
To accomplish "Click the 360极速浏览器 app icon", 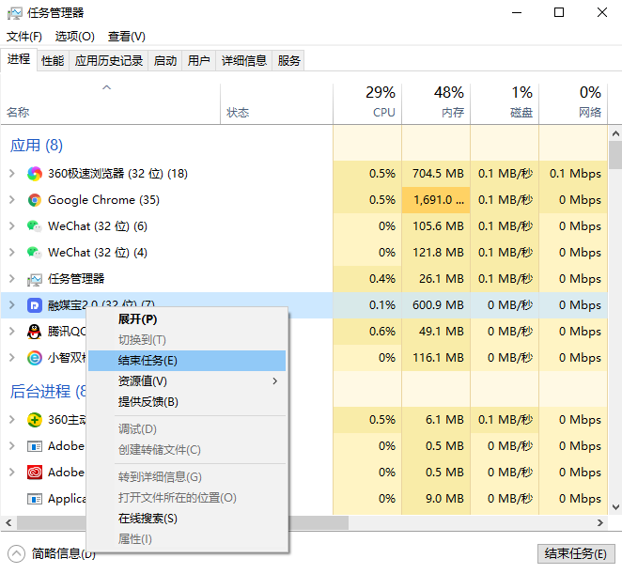I will point(35,174).
